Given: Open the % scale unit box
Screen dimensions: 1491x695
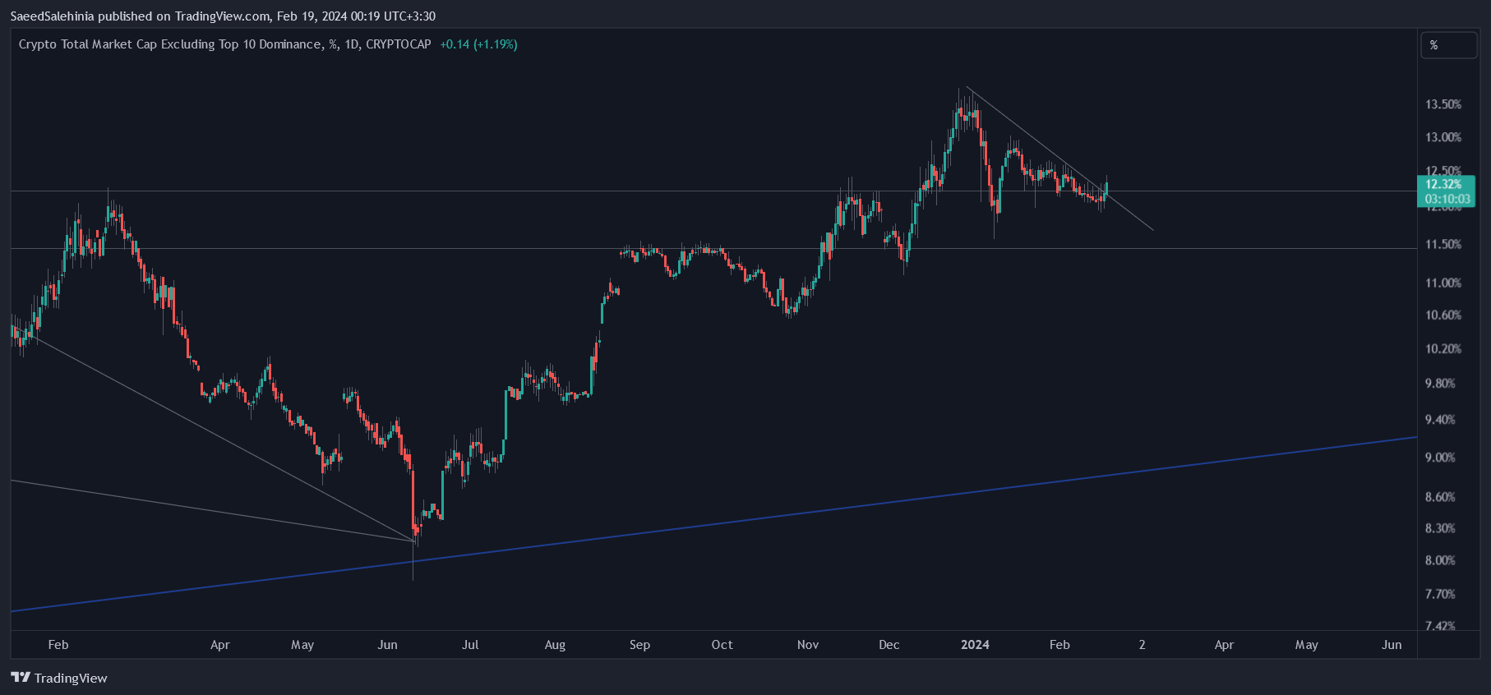Looking at the screenshot, I should pyautogui.click(x=1449, y=45).
